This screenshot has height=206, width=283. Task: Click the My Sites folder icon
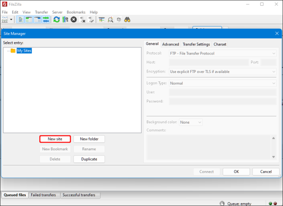[13, 51]
